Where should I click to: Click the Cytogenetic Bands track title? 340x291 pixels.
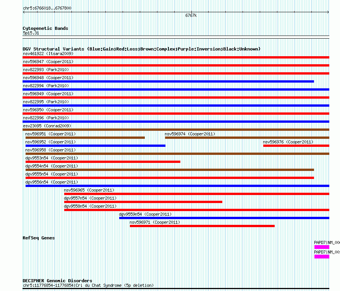tap(45, 28)
